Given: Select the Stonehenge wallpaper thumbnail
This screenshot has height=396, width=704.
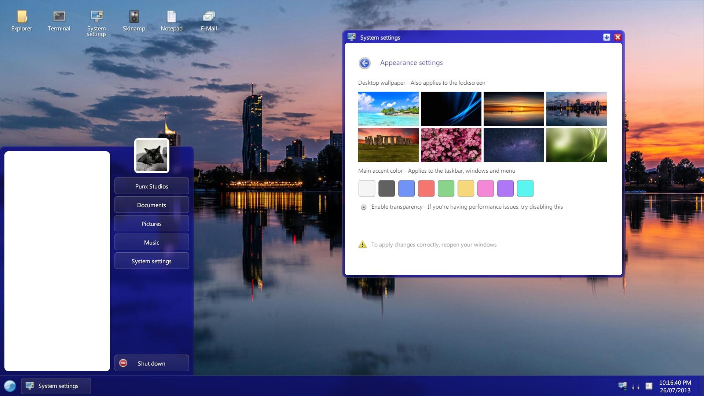Looking at the screenshot, I should tap(388, 145).
